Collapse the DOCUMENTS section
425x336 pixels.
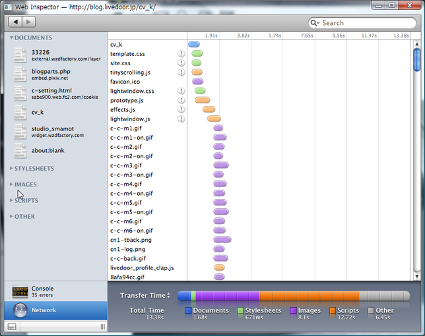coord(11,38)
